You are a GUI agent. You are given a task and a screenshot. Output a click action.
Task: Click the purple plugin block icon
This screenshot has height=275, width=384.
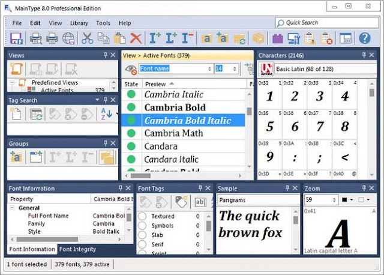click(277, 38)
